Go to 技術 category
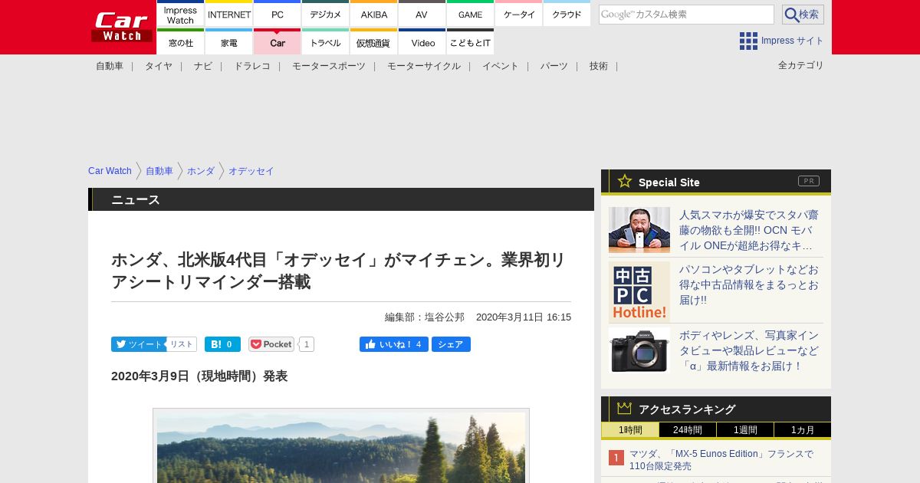 (x=599, y=66)
